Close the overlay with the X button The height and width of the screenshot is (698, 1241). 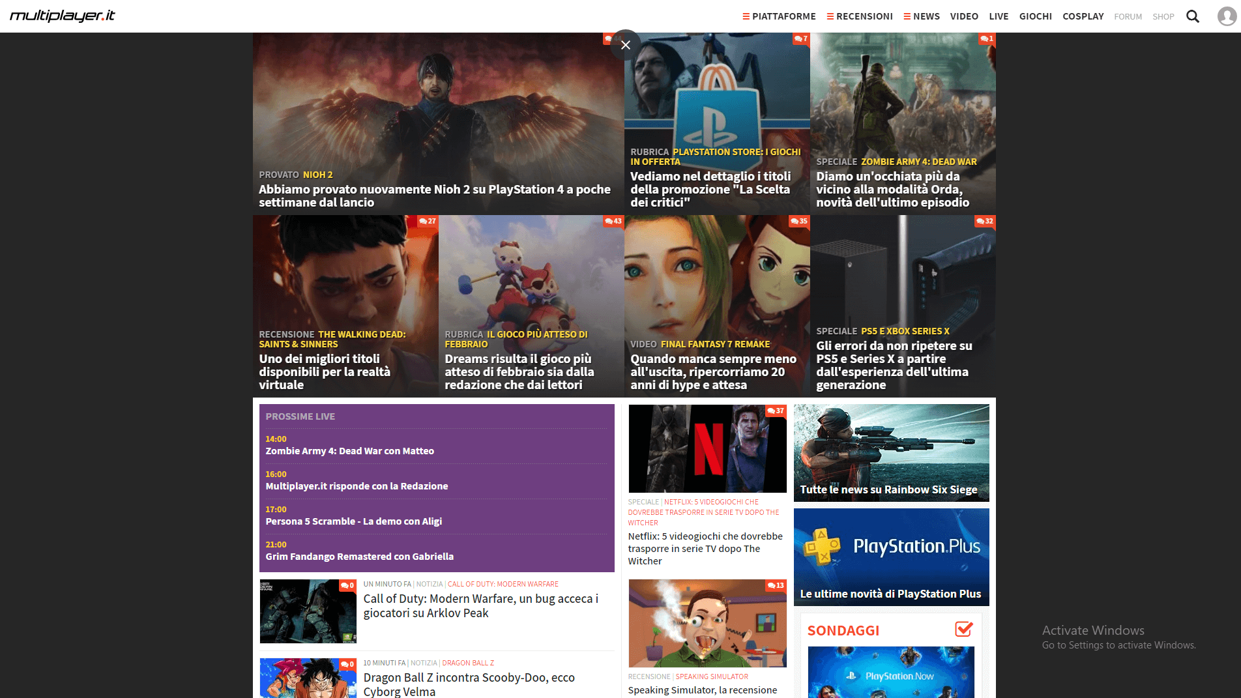626,45
